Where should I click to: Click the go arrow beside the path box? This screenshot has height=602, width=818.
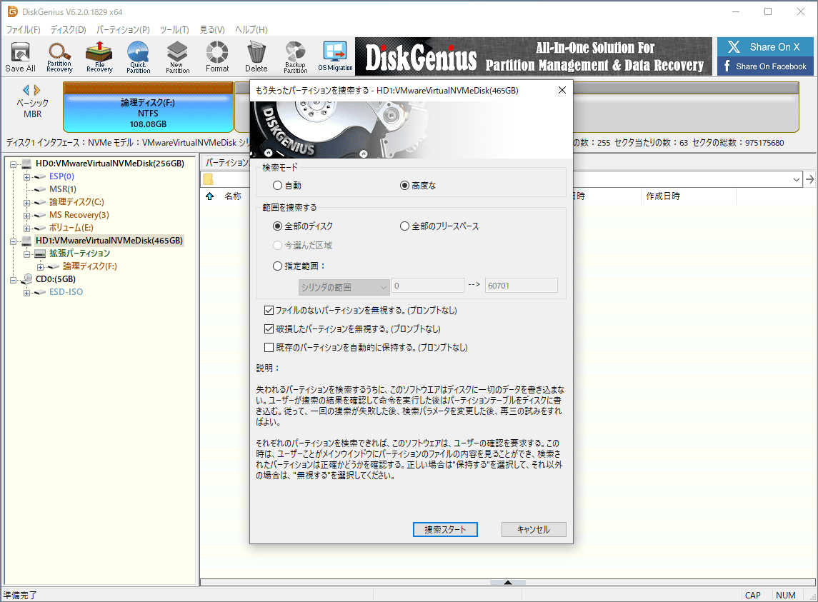tap(809, 179)
